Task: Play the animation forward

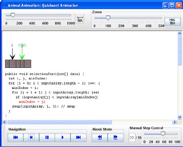Action: pyautogui.click(x=63, y=137)
